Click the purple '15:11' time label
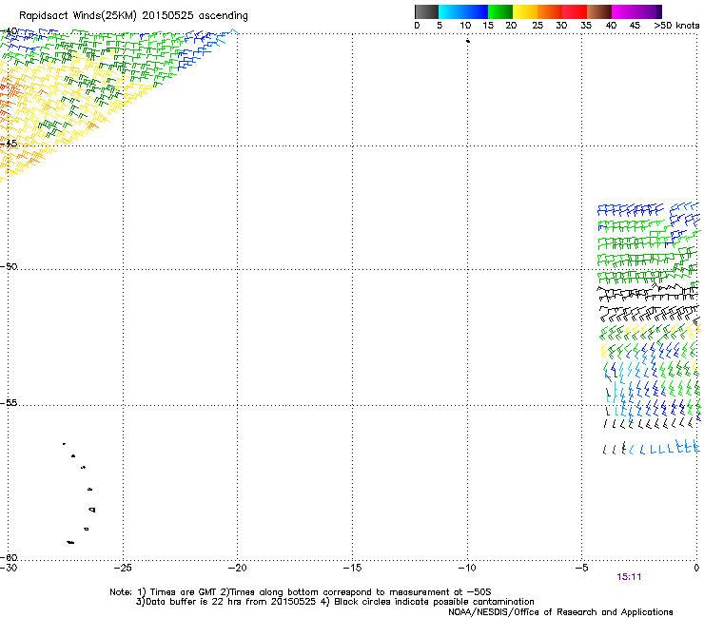The width and height of the screenshot is (704, 618). [x=629, y=577]
